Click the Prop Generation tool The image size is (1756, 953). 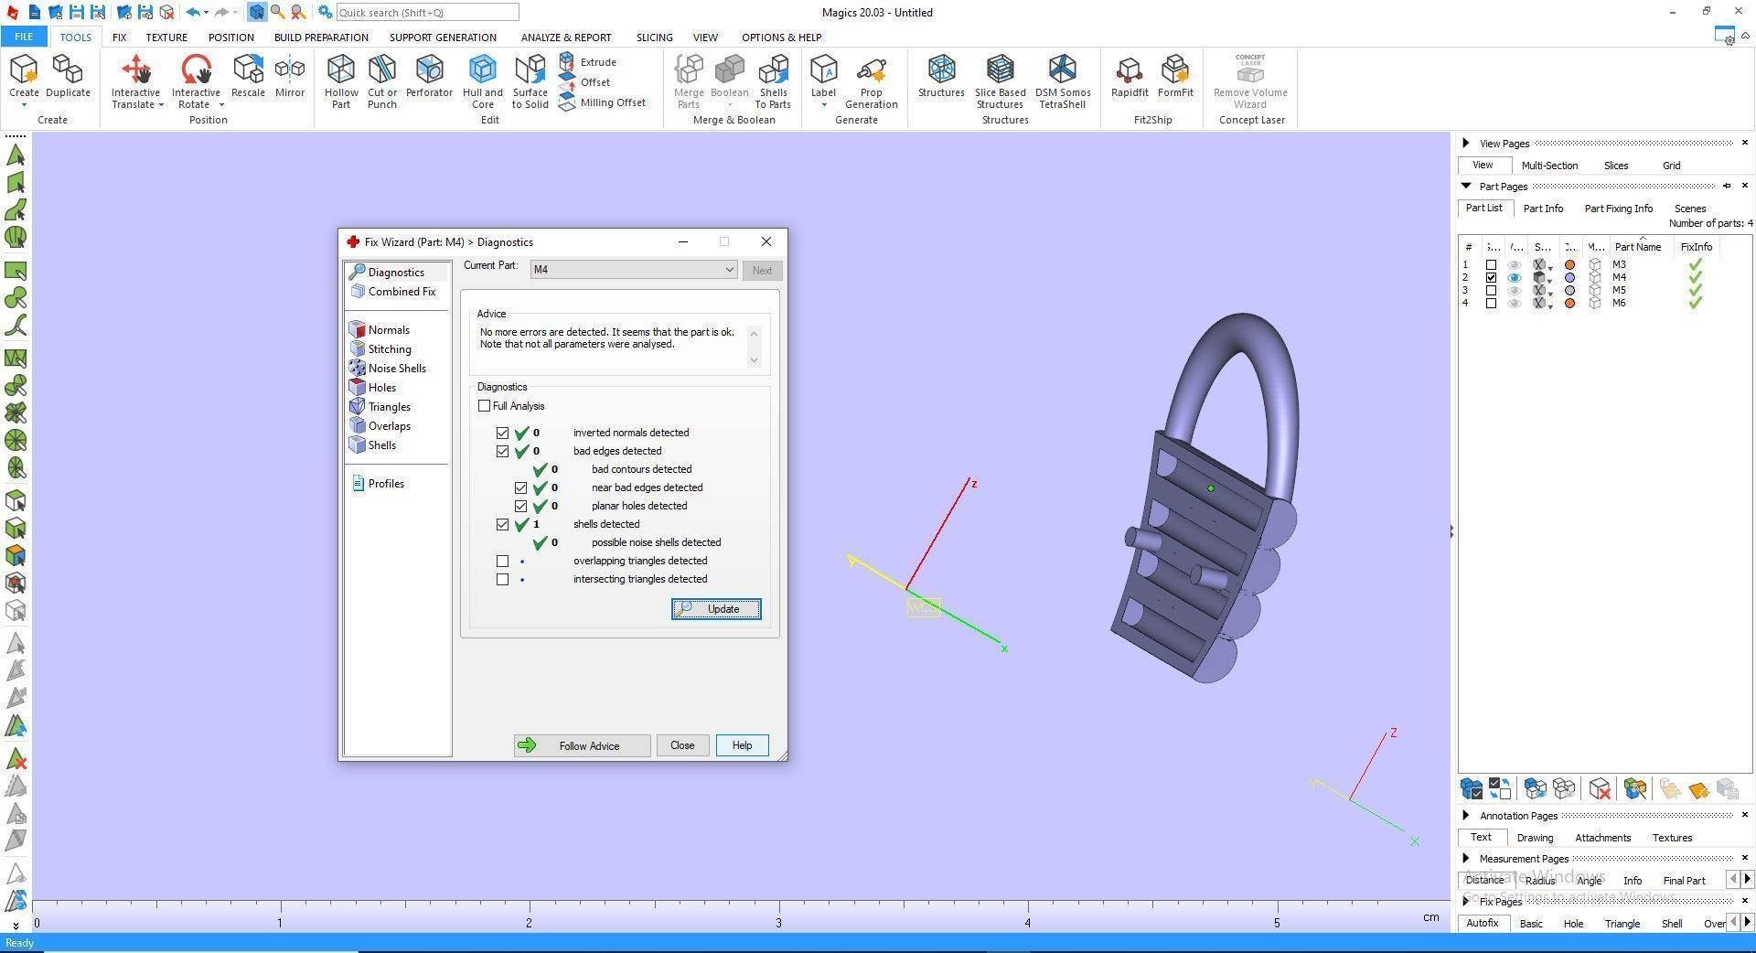[x=871, y=81]
